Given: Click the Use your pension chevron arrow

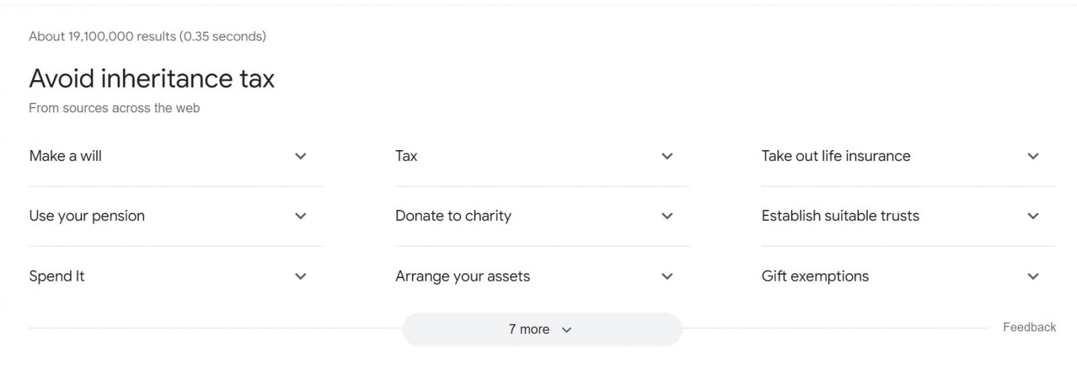Looking at the screenshot, I should [x=301, y=216].
